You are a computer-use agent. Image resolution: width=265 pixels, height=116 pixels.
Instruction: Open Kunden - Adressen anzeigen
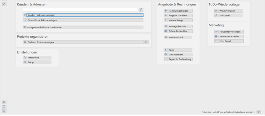coord(85,15)
